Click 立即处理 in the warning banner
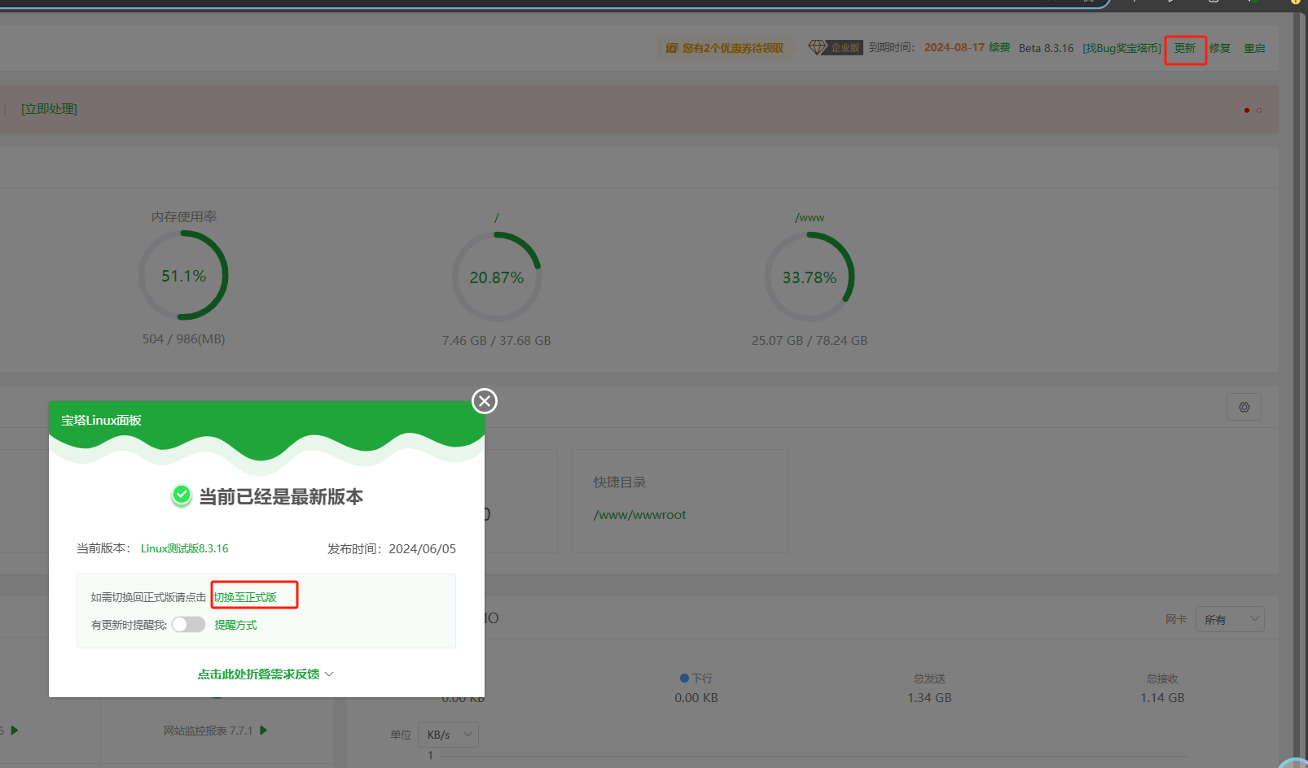This screenshot has width=1308, height=768. [49, 109]
